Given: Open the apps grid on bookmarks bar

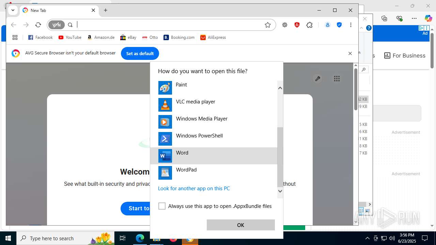Looking at the screenshot, I should point(15,37).
